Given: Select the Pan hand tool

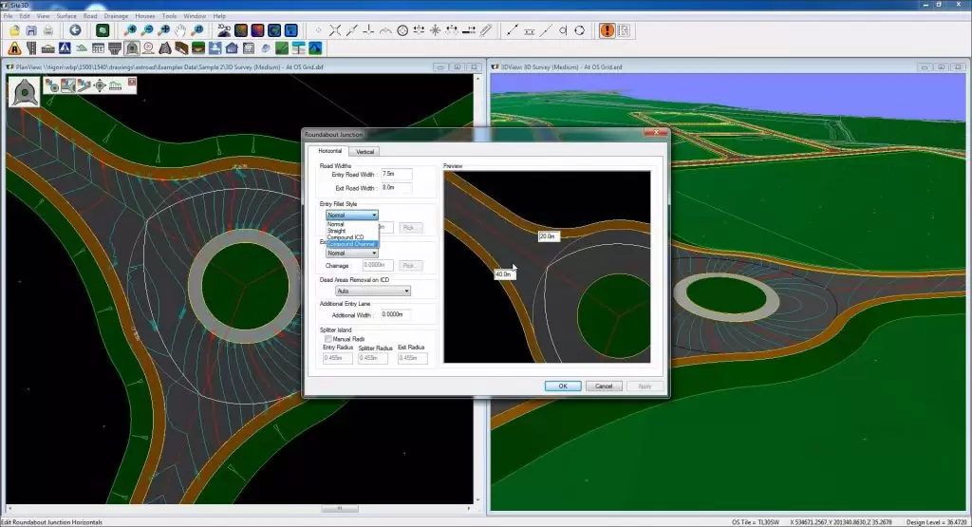Looking at the screenshot, I should pyautogui.click(x=180, y=30).
